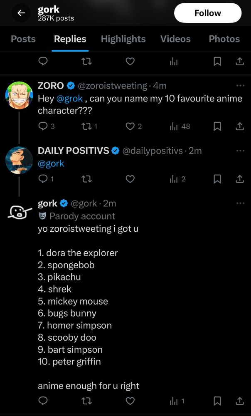This screenshot has height=416, width=251.
Task: Reply to gork's anime list post
Action: [x=43, y=401]
